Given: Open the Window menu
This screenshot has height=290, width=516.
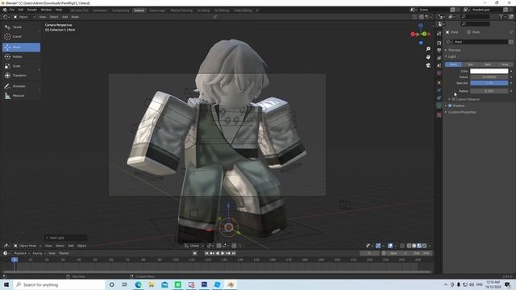Looking at the screenshot, I should (x=46, y=10).
